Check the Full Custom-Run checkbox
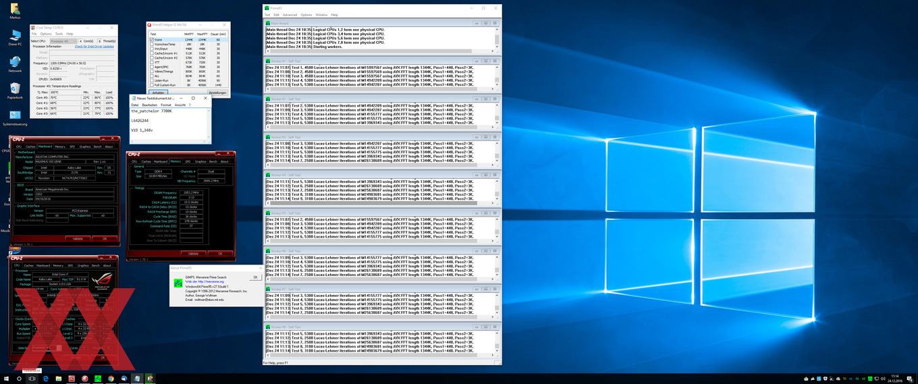 [151, 85]
